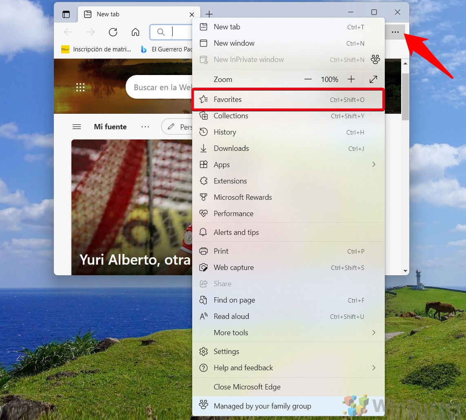466x420 pixels.
Task: Expand the Apps submenu
Action: [x=288, y=165]
